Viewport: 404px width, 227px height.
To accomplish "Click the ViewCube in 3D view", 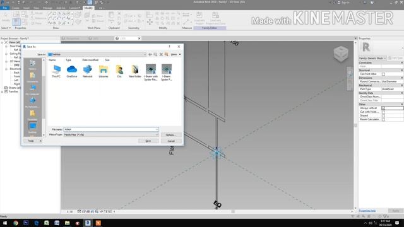I will [x=341, y=54].
